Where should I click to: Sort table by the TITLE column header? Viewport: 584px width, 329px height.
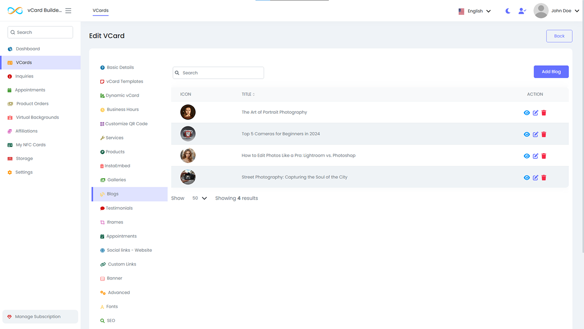(x=248, y=95)
